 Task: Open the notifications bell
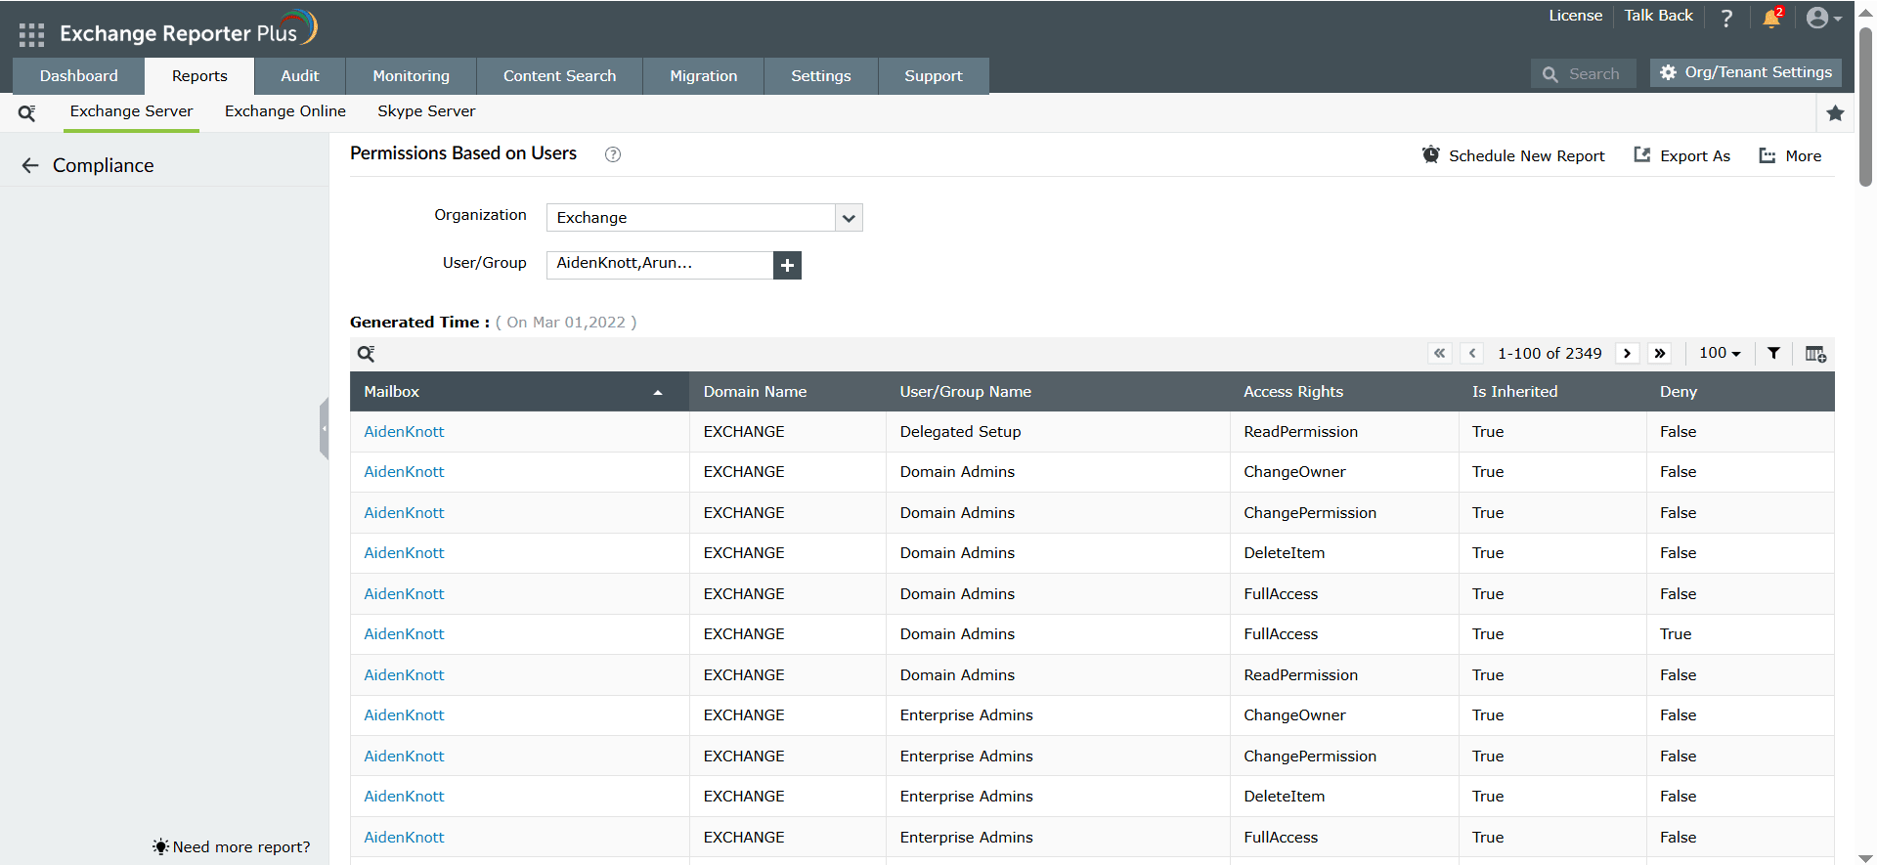pos(1771,19)
